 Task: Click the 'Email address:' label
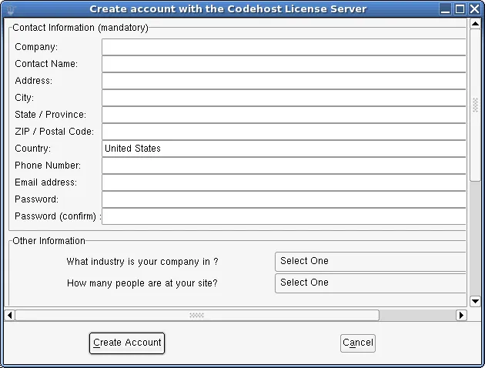pyautogui.click(x=45, y=182)
